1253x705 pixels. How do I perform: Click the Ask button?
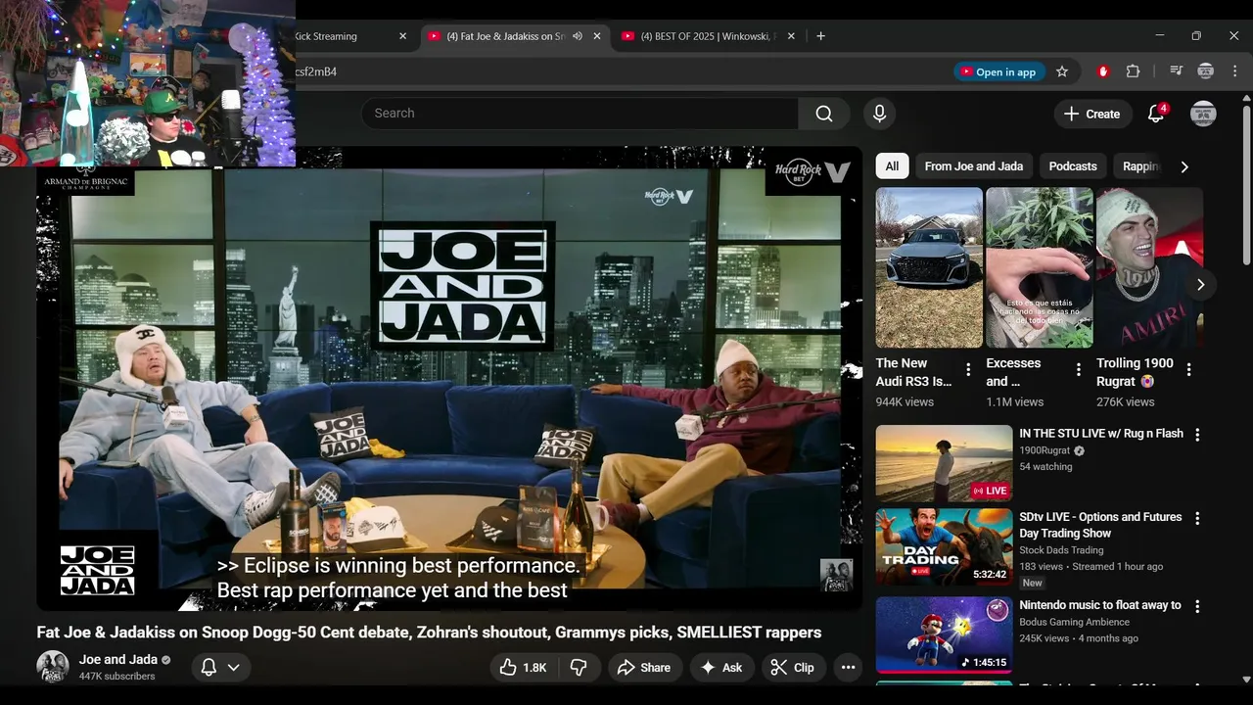(x=721, y=668)
